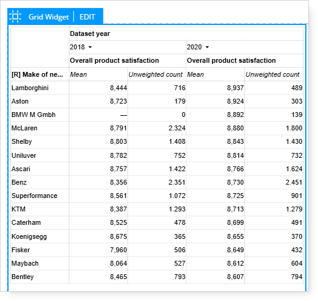Click the Grid Widget selection frame icon
This screenshot has height=301, width=318.
tap(15, 16)
